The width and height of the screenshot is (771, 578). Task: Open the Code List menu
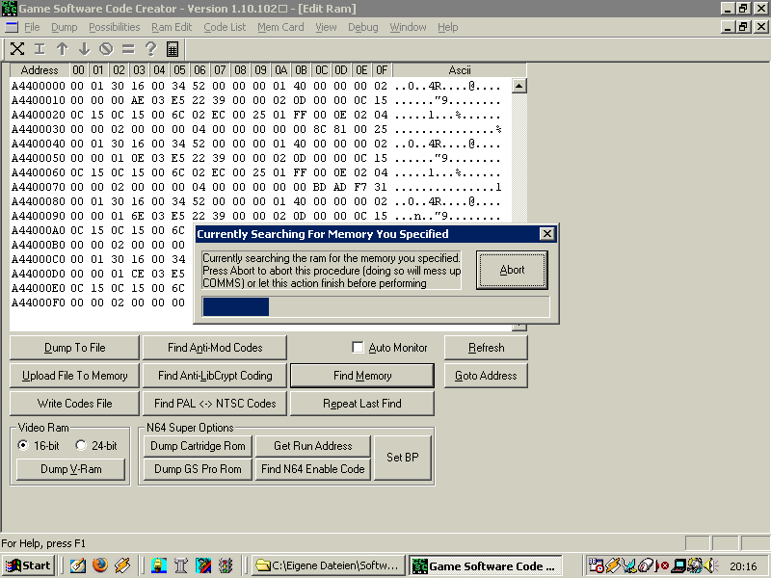click(225, 27)
